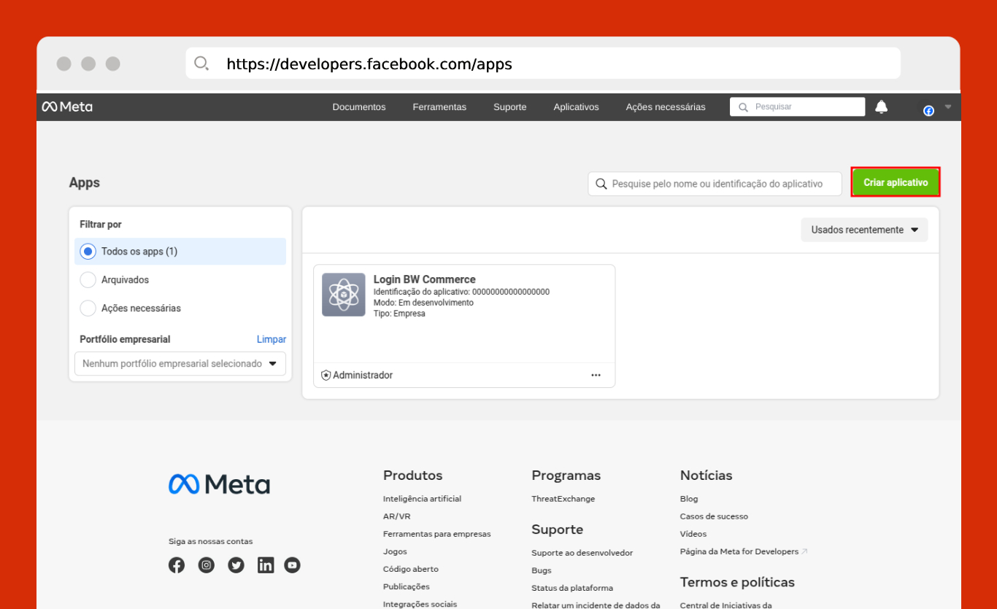The height and width of the screenshot is (609, 997).
Task: Open Código aberto footer link
Action: pyautogui.click(x=411, y=569)
